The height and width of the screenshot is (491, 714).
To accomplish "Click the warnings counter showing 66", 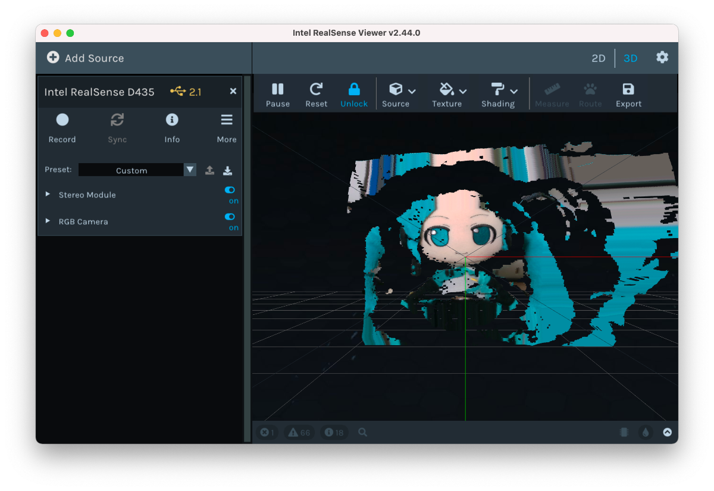I will pyautogui.click(x=299, y=433).
